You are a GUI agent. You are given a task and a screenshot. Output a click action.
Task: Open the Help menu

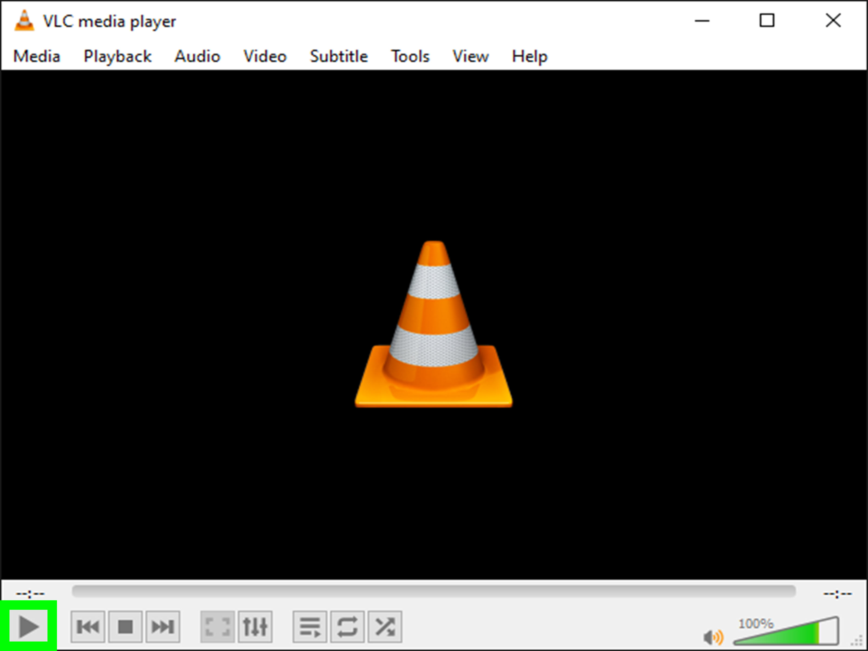(529, 56)
